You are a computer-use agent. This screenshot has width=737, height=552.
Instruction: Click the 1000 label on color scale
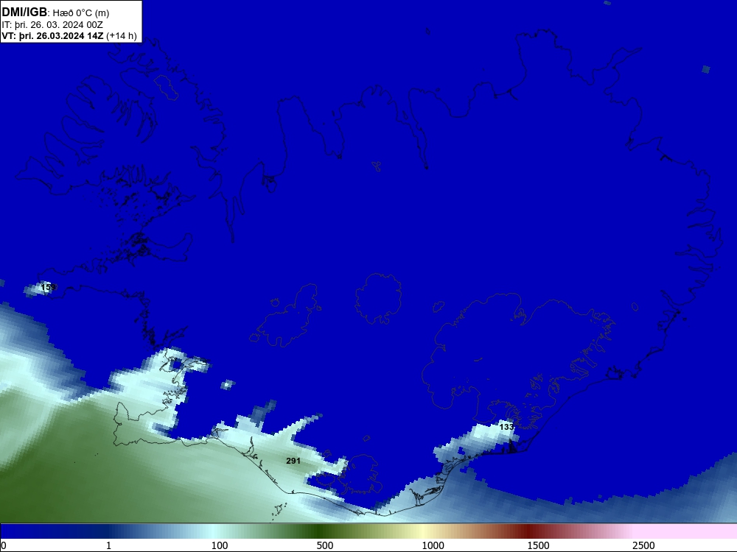click(x=433, y=545)
